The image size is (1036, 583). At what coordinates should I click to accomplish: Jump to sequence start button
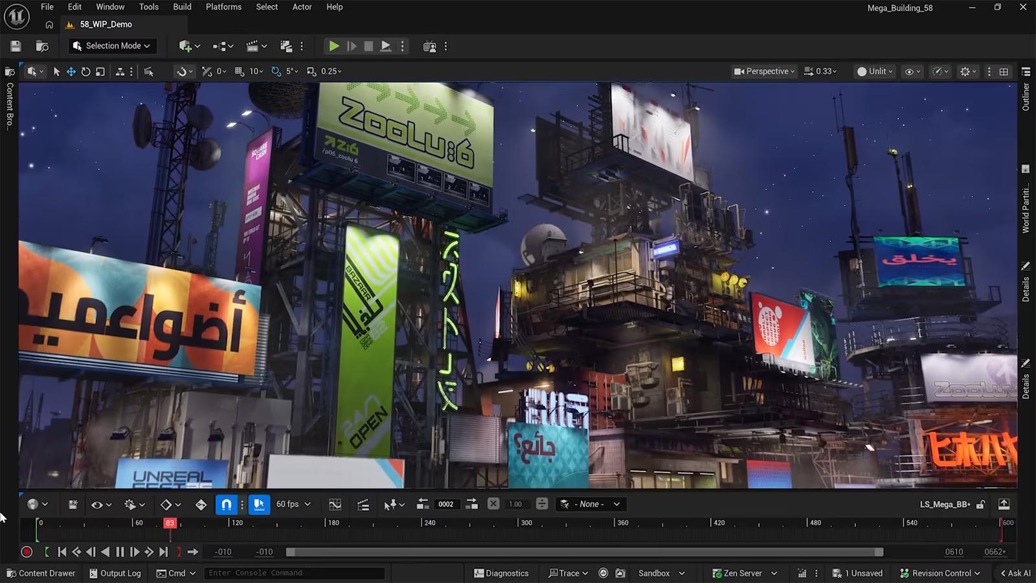tap(62, 552)
